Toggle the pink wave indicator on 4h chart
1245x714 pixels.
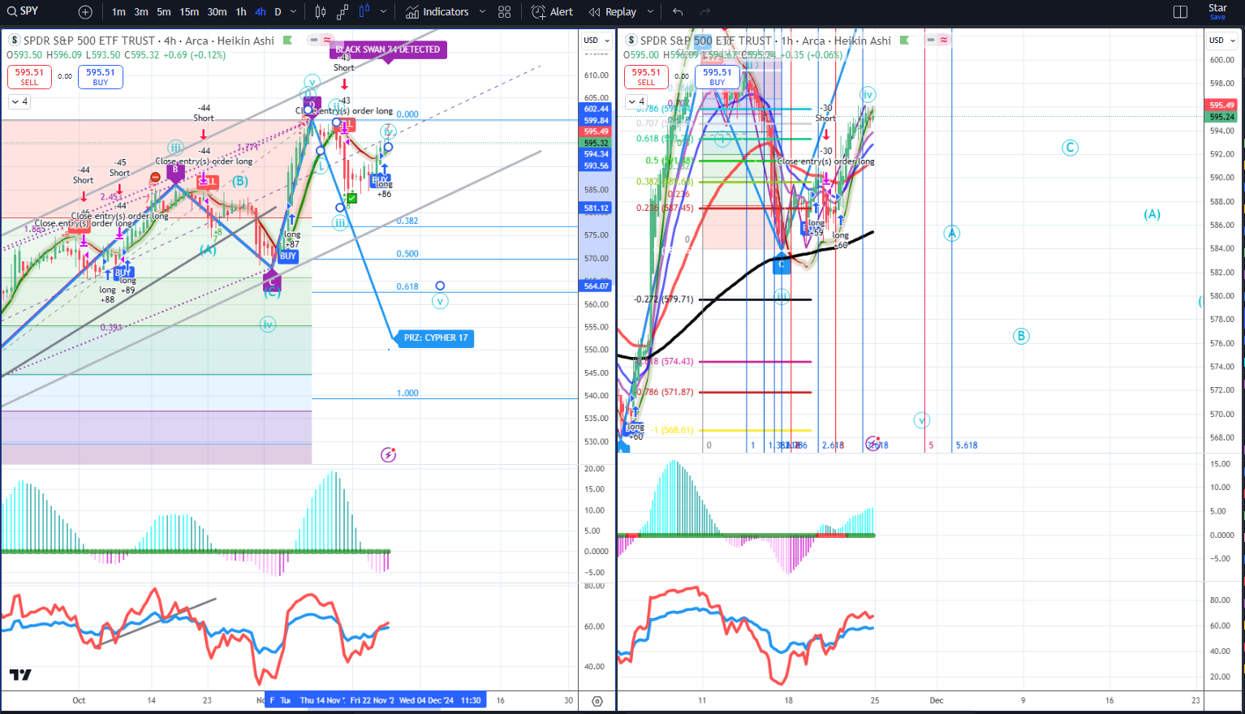pos(326,40)
